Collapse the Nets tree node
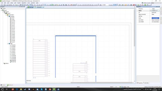Screen dimensions: 162x91 point(8,44)
